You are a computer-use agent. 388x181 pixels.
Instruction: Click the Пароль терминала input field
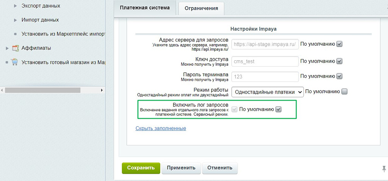tap(265, 76)
